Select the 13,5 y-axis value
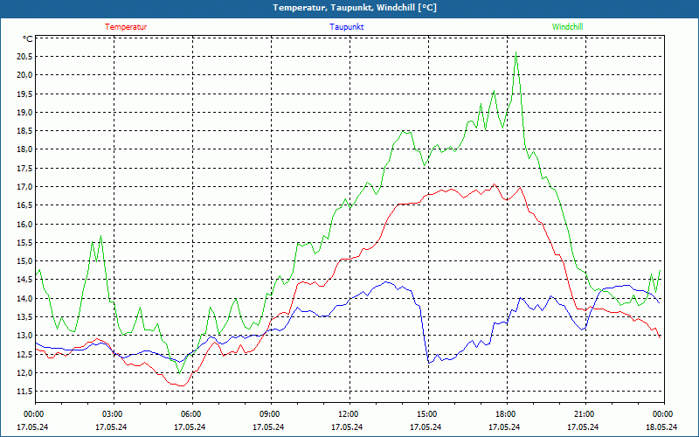The width and height of the screenshot is (699, 437). pyautogui.click(x=24, y=317)
